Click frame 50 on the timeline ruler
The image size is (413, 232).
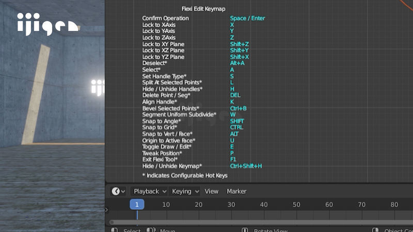pyautogui.click(x=296, y=205)
